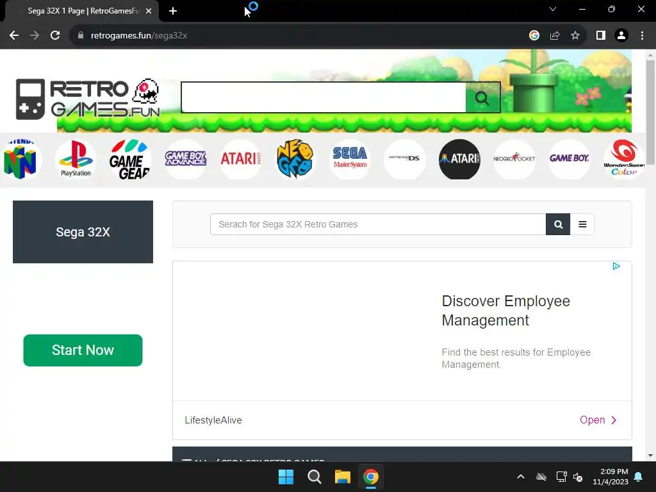Click the Open link on advertisement
The image size is (656, 492).
point(598,420)
